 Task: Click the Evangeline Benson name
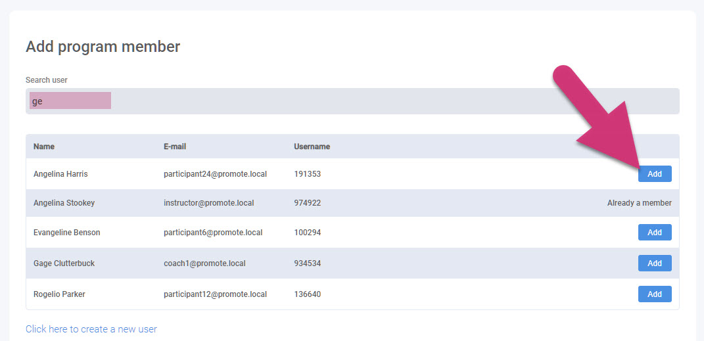(x=66, y=233)
